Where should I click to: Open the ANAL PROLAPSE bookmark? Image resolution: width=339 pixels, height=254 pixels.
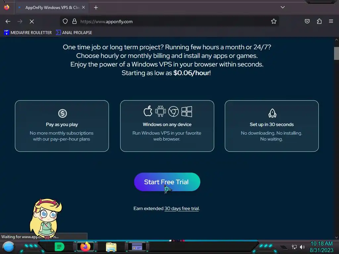[x=74, y=33]
